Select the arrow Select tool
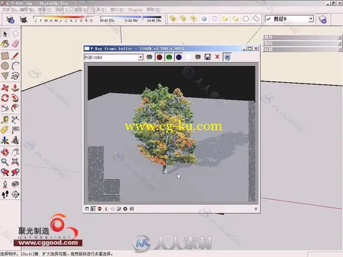 5,34
